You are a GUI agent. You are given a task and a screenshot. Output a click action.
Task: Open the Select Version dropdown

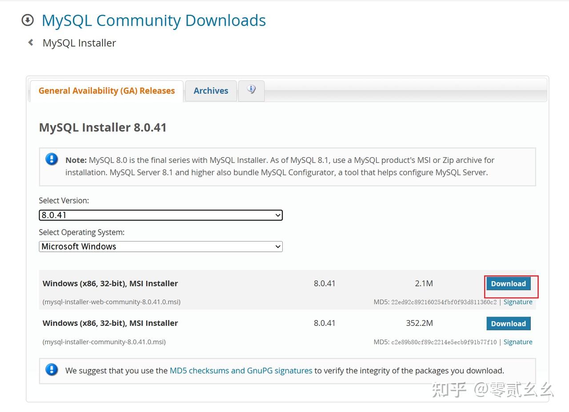pyautogui.click(x=160, y=215)
